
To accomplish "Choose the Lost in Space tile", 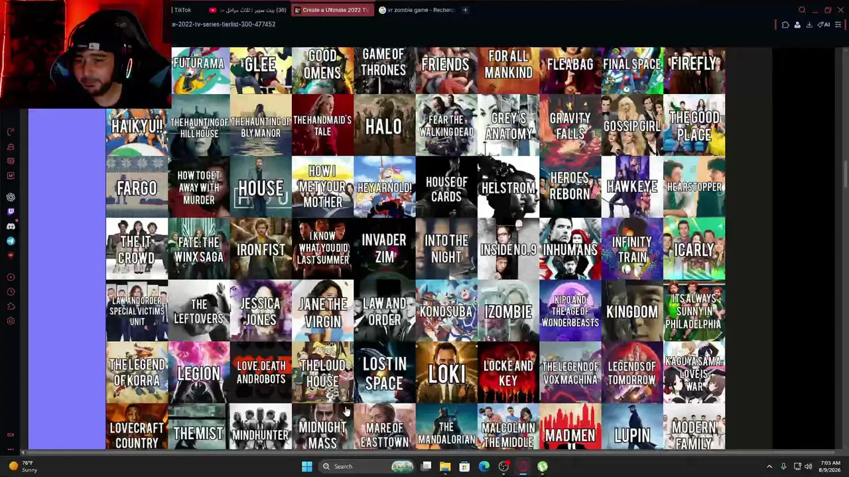I will [x=384, y=372].
